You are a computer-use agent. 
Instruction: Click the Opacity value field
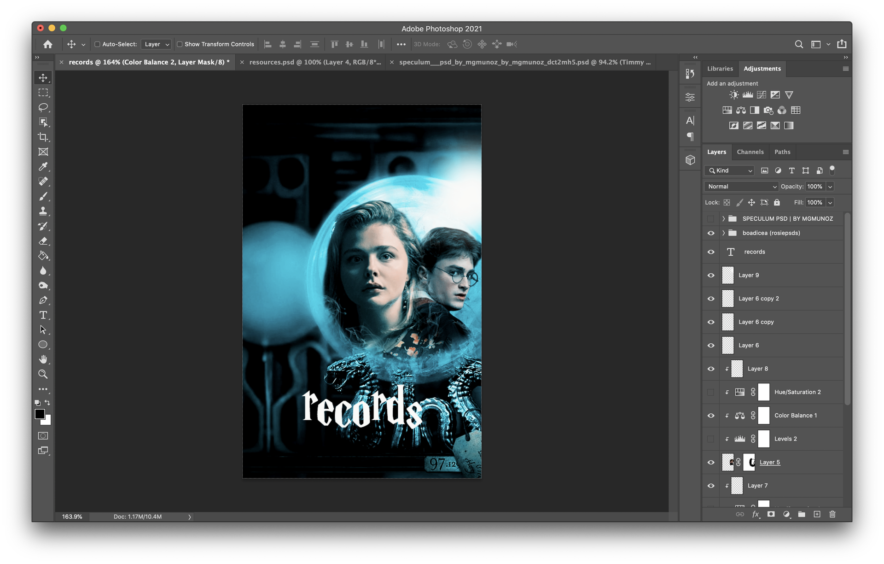815,186
